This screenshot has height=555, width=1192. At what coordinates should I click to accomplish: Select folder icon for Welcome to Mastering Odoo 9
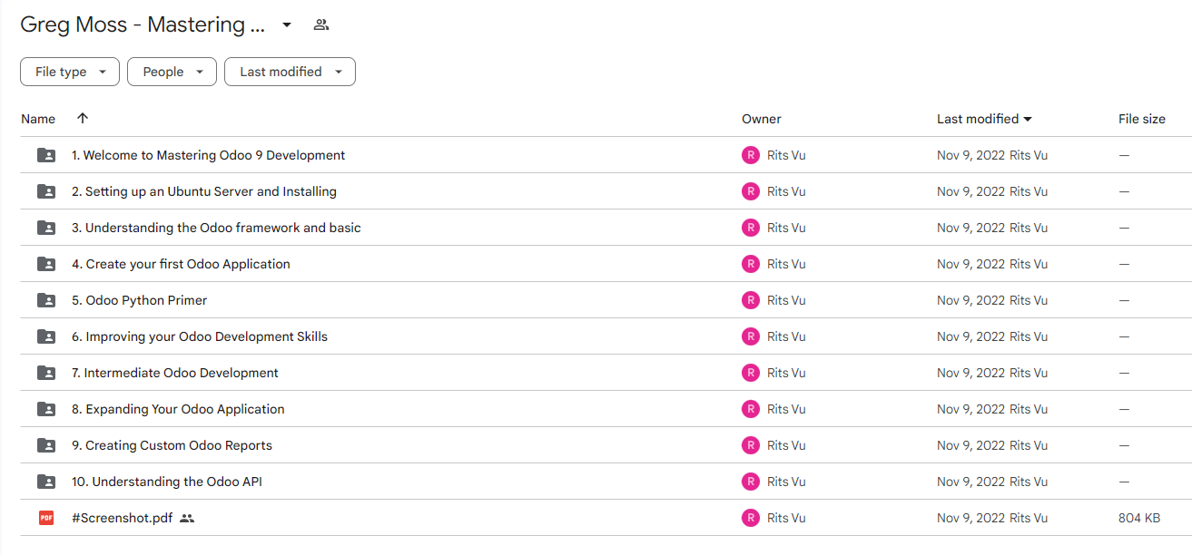pos(46,155)
